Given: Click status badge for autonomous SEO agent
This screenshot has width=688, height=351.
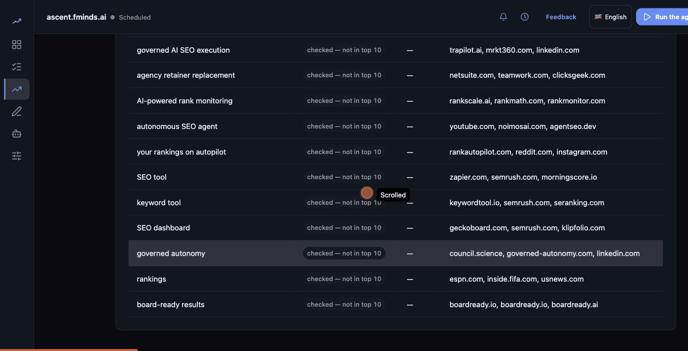Looking at the screenshot, I should click(x=344, y=127).
